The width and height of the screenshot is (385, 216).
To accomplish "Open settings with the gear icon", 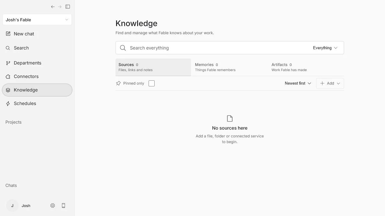I will pyautogui.click(x=53, y=205).
